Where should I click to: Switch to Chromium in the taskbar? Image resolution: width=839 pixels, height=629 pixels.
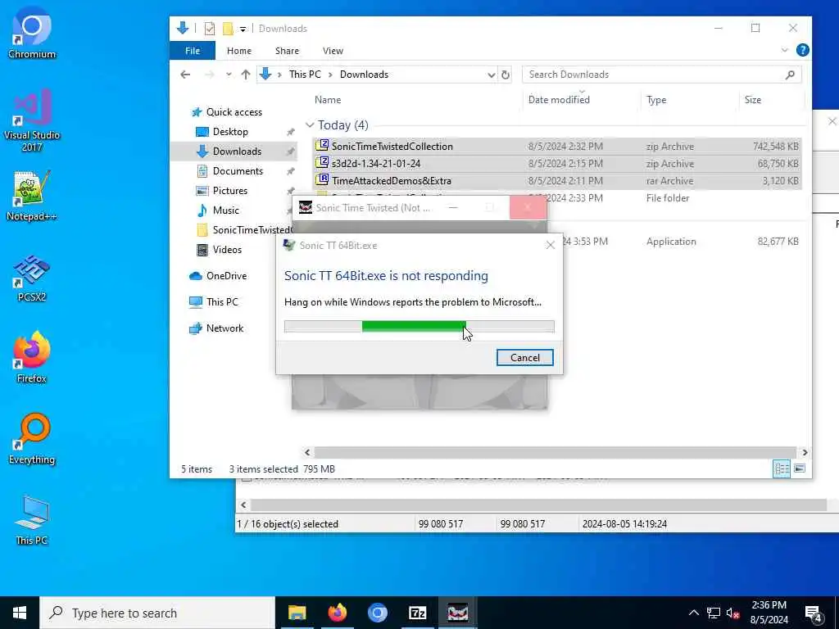tap(377, 613)
